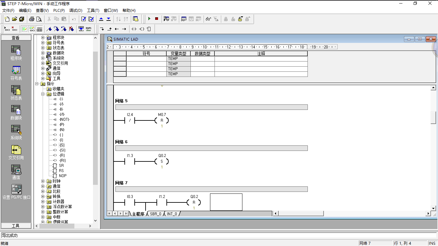Viewport: 438px width, 246px height.
Task: Insert a box from the LAD toolbar
Action: [x=149, y=29]
